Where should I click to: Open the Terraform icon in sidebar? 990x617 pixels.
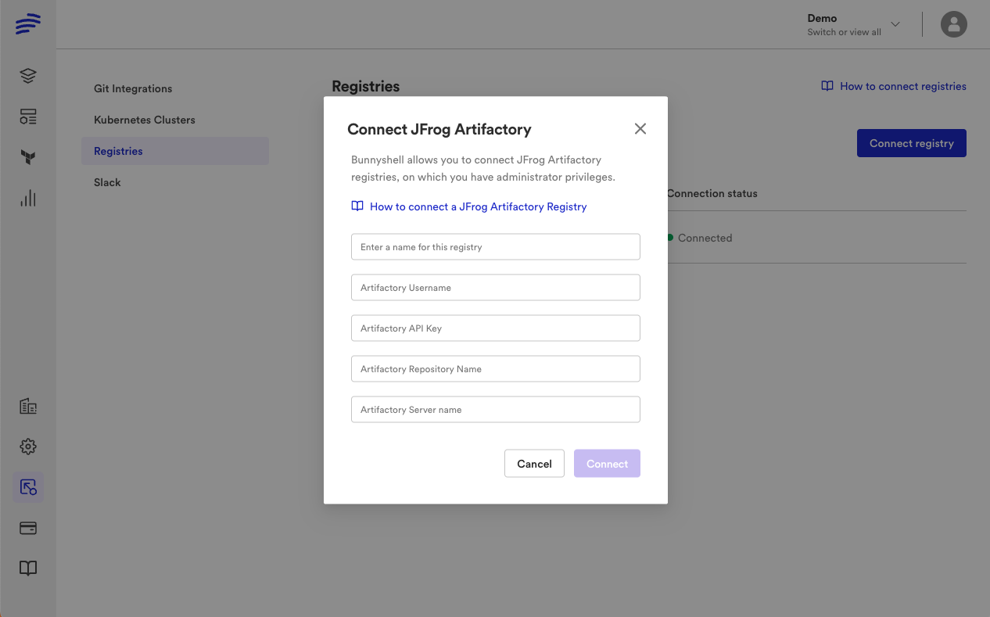click(28, 157)
